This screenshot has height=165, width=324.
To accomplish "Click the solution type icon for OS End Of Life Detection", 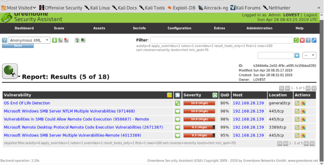I will (177, 103).
